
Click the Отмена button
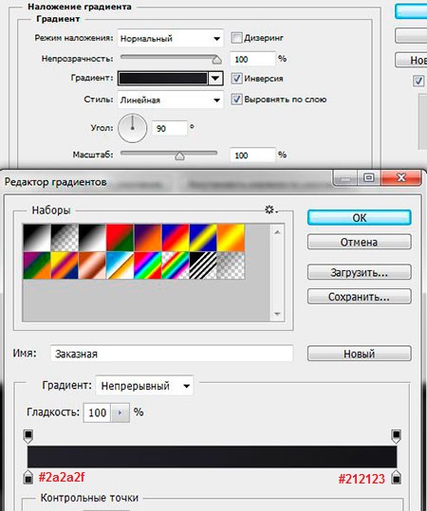pos(359,242)
